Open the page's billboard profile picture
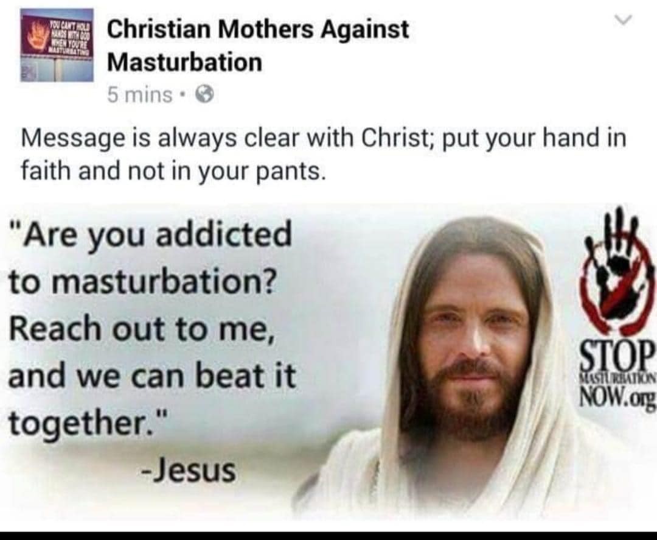The width and height of the screenshot is (657, 540). (x=57, y=44)
